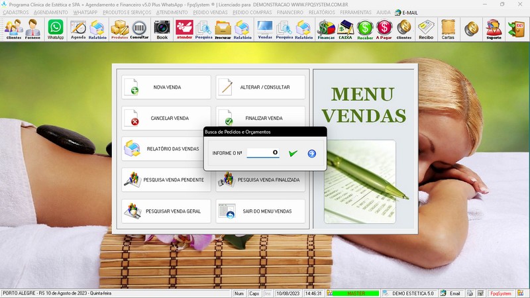Open the CADASTROS menu
The width and height of the screenshot is (530, 298).
[x=16, y=13]
